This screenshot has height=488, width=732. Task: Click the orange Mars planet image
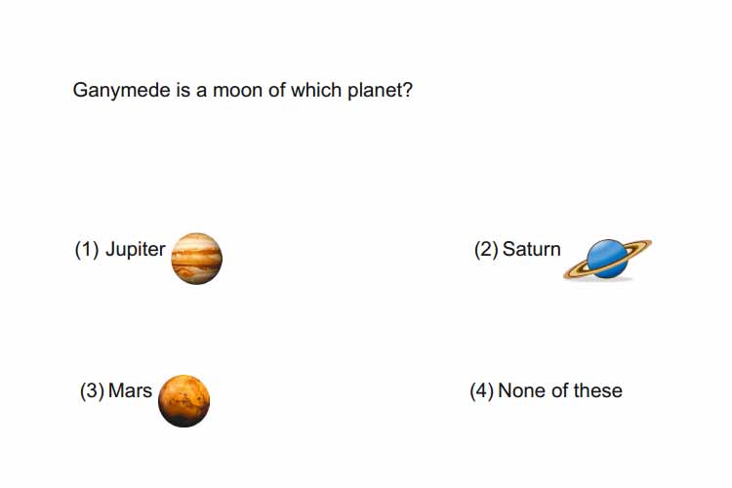183,401
